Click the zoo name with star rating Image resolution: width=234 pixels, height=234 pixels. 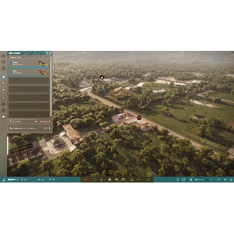13,180
